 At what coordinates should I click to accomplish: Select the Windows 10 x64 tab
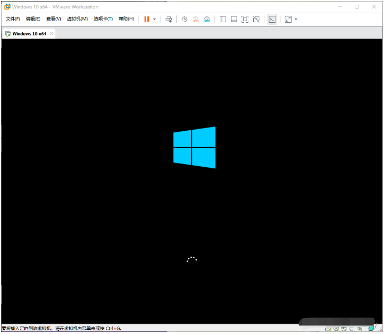[x=29, y=33]
